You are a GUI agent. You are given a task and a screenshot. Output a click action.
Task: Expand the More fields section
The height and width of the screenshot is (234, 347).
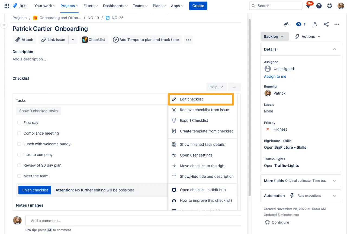point(335,181)
